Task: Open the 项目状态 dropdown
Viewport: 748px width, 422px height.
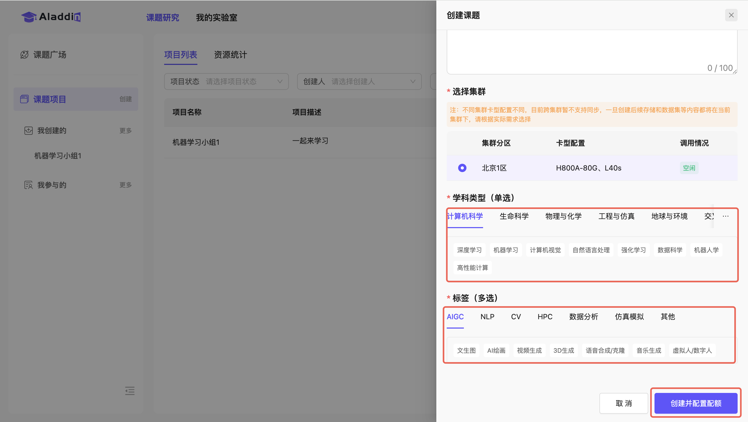Action: [x=226, y=81]
